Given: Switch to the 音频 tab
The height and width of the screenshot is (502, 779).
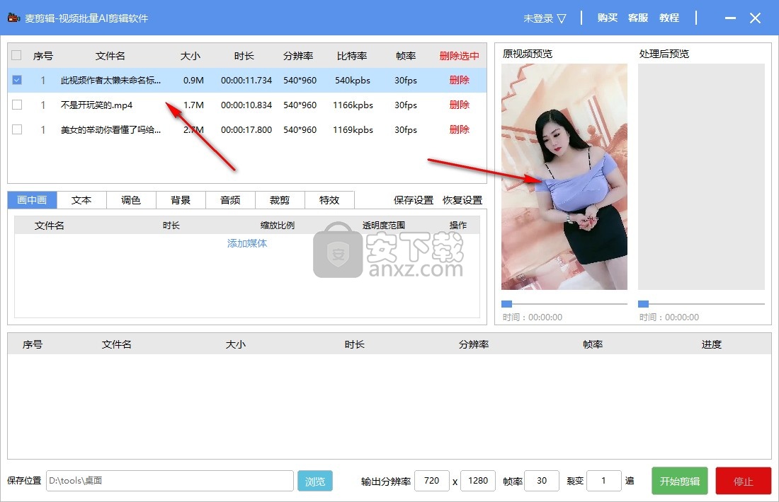Looking at the screenshot, I should [230, 200].
